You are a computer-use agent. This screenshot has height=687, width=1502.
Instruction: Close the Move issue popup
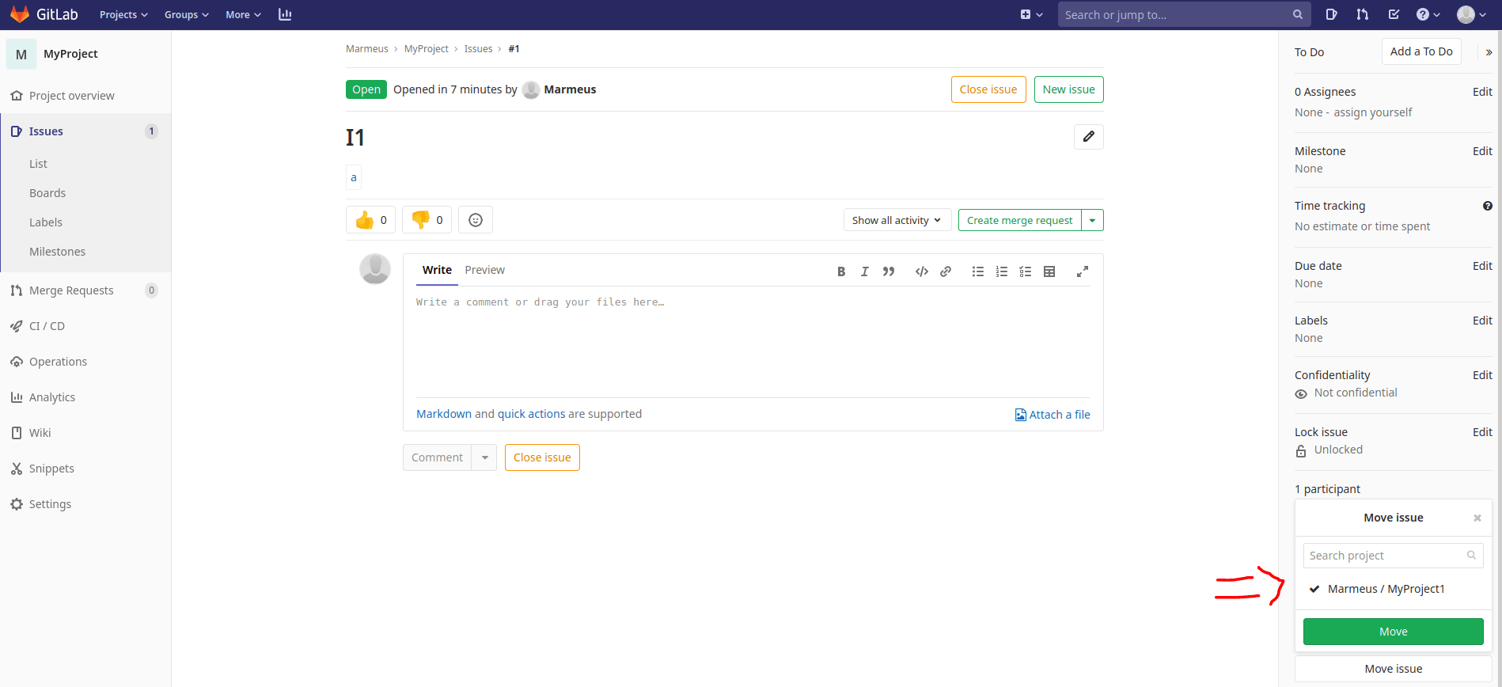(x=1477, y=518)
